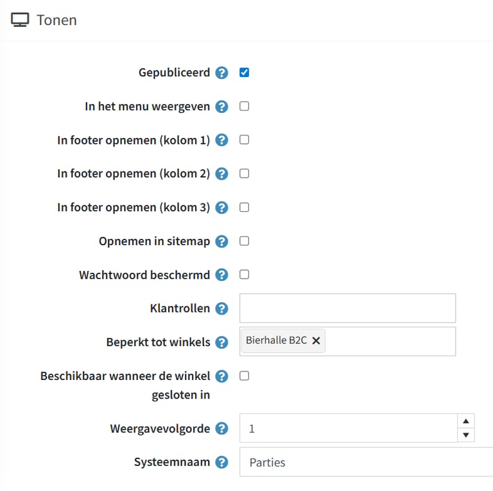Click help icon next to Gepubliceerd

[221, 73]
